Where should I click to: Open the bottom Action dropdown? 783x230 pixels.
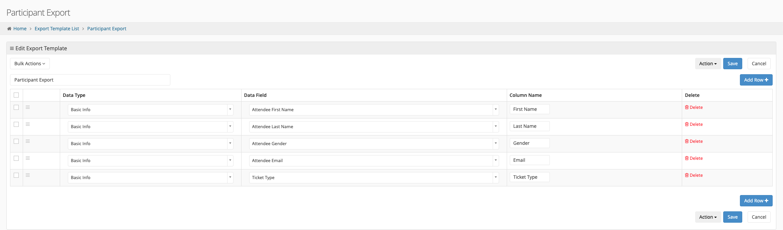(708, 217)
